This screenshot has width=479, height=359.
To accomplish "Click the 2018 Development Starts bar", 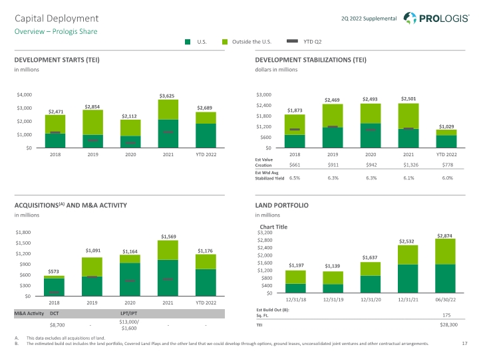I will 55,131.
